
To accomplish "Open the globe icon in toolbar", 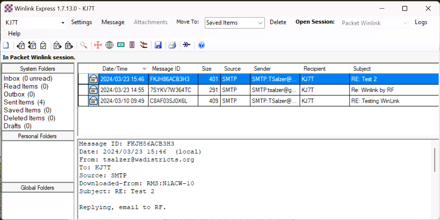I will tap(109, 45).
